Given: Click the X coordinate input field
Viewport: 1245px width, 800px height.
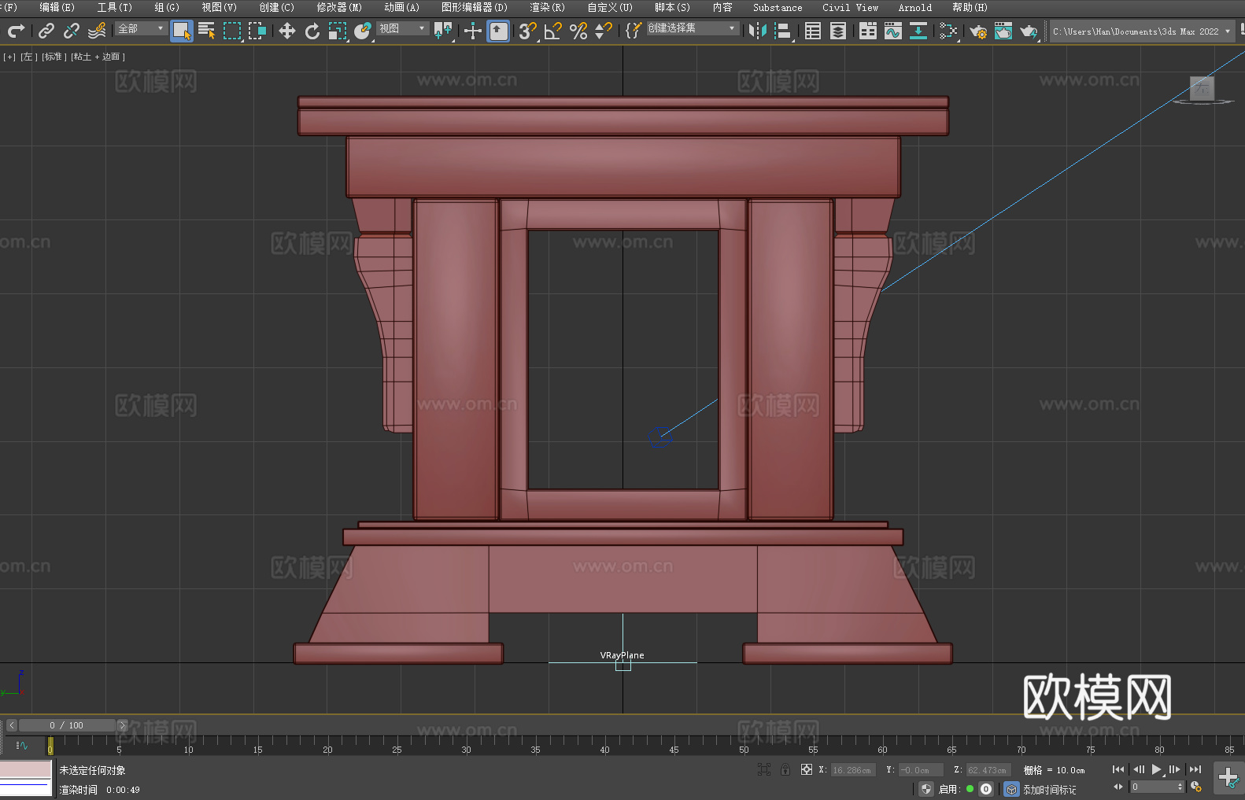Looking at the screenshot, I should [x=853, y=770].
